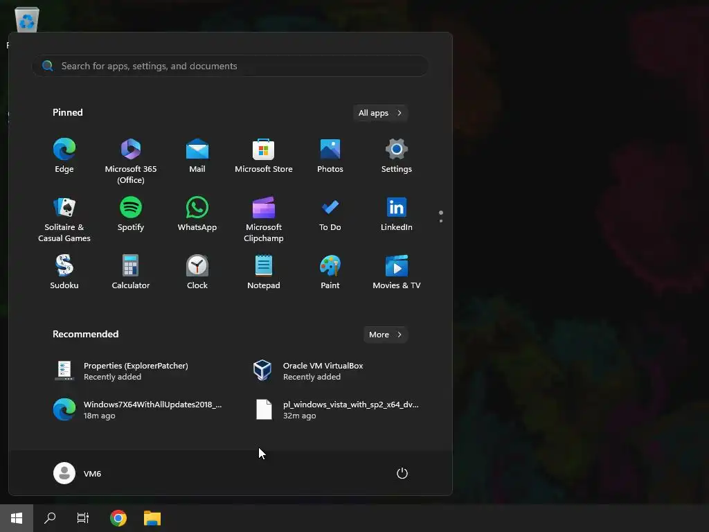
Task: Open pl_windows_vista_with_sp2_x64 recent file
Action: [x=336, y=409]
